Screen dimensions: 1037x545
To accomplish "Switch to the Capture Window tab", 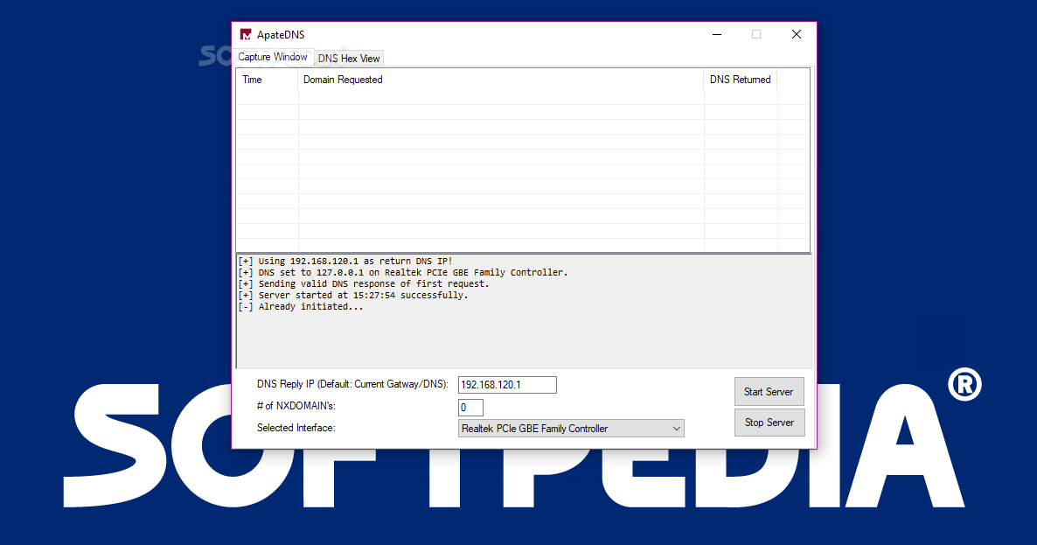I will tap(273, 57).
